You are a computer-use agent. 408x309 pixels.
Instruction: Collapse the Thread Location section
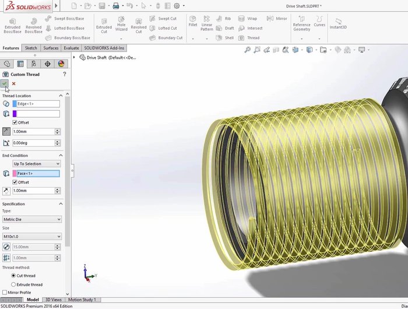(61, 96)
